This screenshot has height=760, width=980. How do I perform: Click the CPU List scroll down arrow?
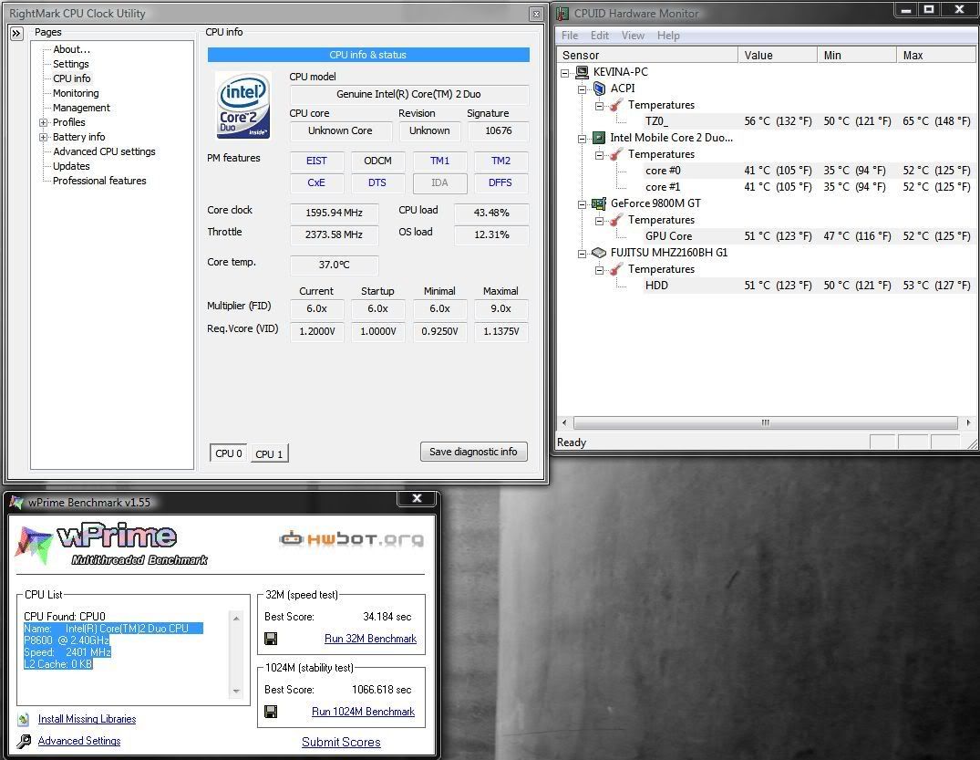[x=236, y=692]
